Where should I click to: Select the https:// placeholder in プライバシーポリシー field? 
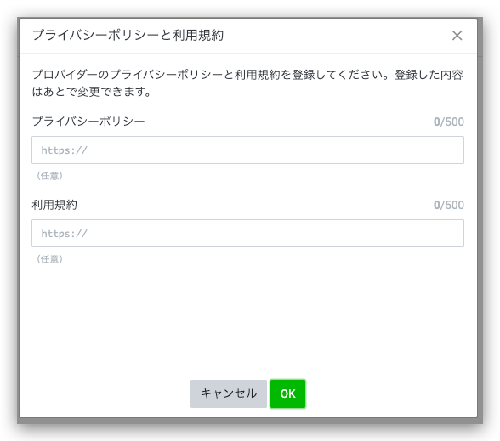click(x=64, y=150)
